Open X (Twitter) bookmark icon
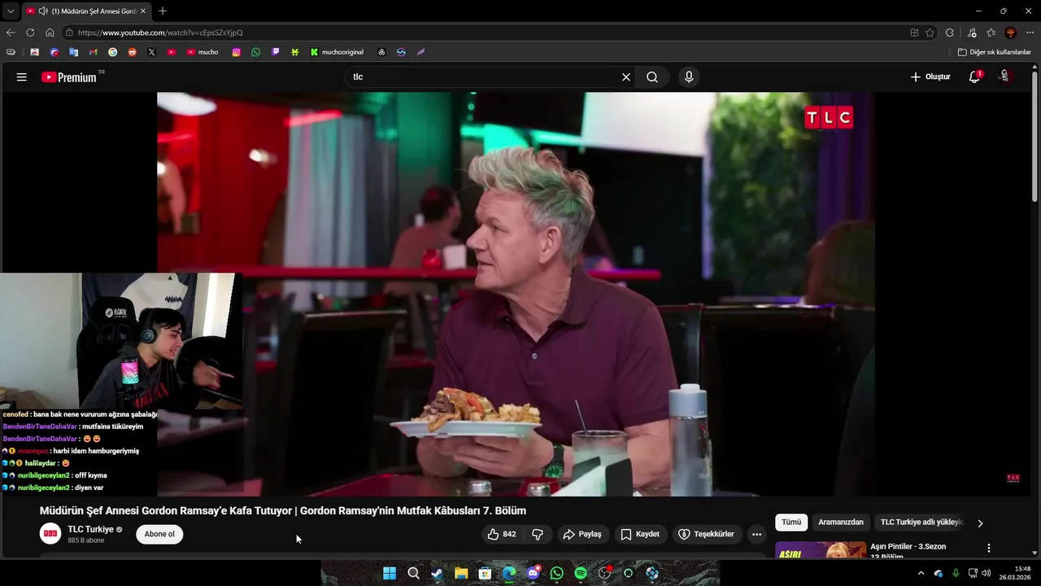The width and height of the screenshot is (1041, 586). click(151, 52)
